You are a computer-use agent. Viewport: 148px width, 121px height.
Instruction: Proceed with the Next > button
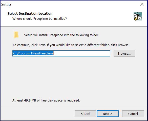click(x=108, y=114)
